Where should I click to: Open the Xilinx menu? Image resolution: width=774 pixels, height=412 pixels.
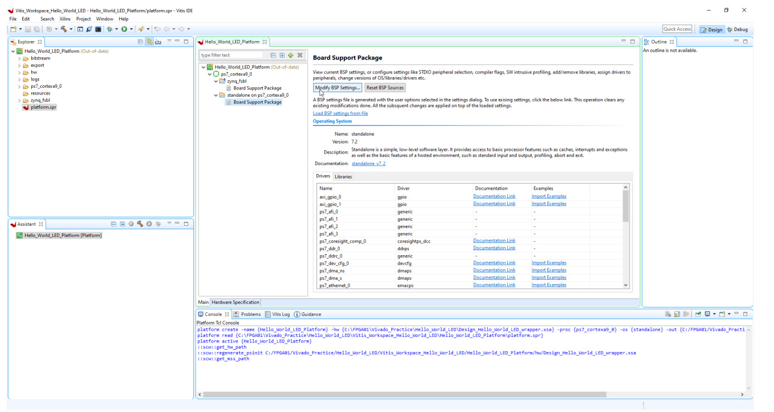click(x=65, y=19)
